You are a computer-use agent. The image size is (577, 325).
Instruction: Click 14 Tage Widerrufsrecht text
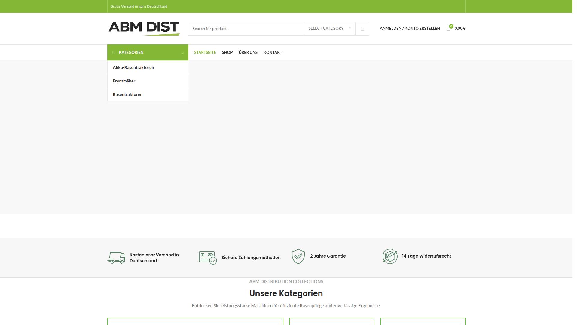tap(426, 256)
